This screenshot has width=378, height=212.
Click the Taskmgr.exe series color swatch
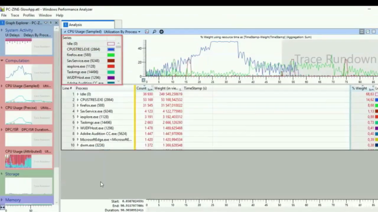[x=111, y=72]
